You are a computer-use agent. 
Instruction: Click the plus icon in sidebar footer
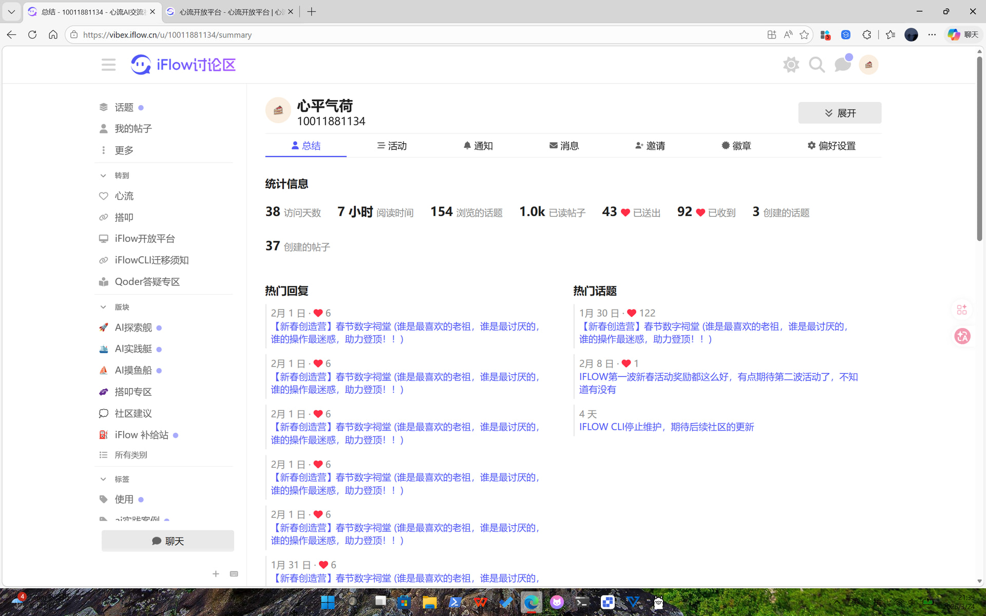(216, 574)
